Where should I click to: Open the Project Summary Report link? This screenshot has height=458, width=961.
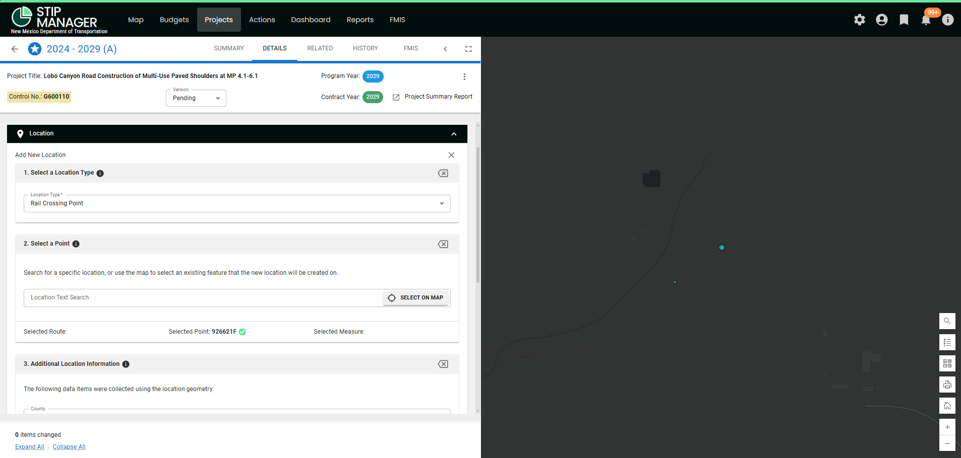pyautogui.click(x=439, y=97)
